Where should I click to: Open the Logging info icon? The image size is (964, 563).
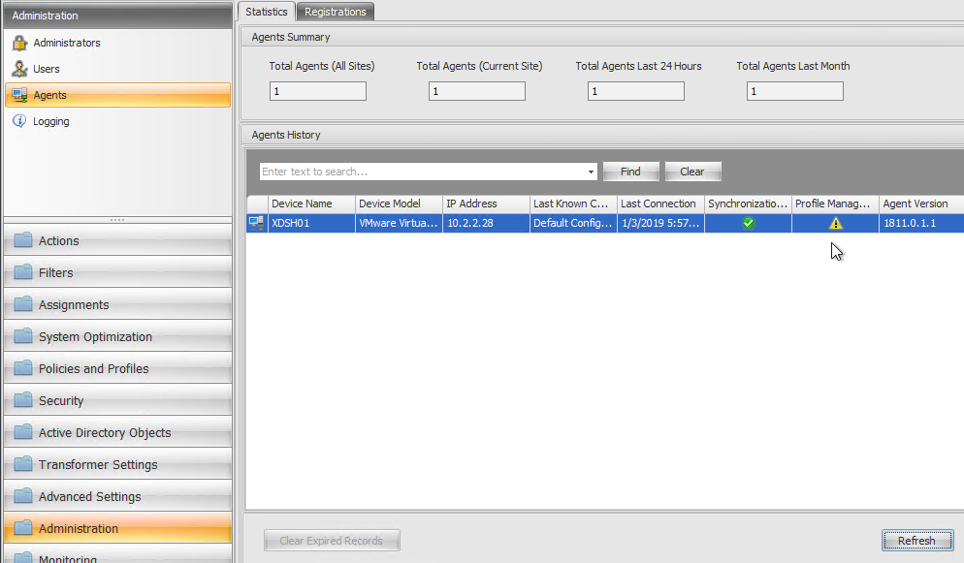point(19,121)
